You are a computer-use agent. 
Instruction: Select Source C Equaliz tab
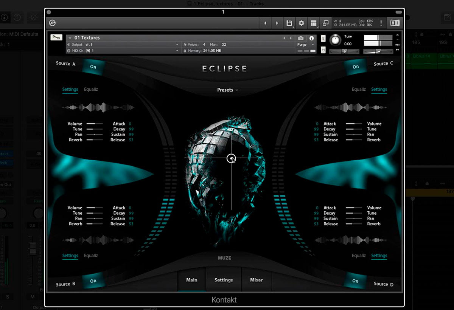[x=359, y=90]
